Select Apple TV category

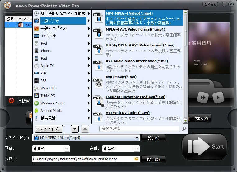coord(62,66)
